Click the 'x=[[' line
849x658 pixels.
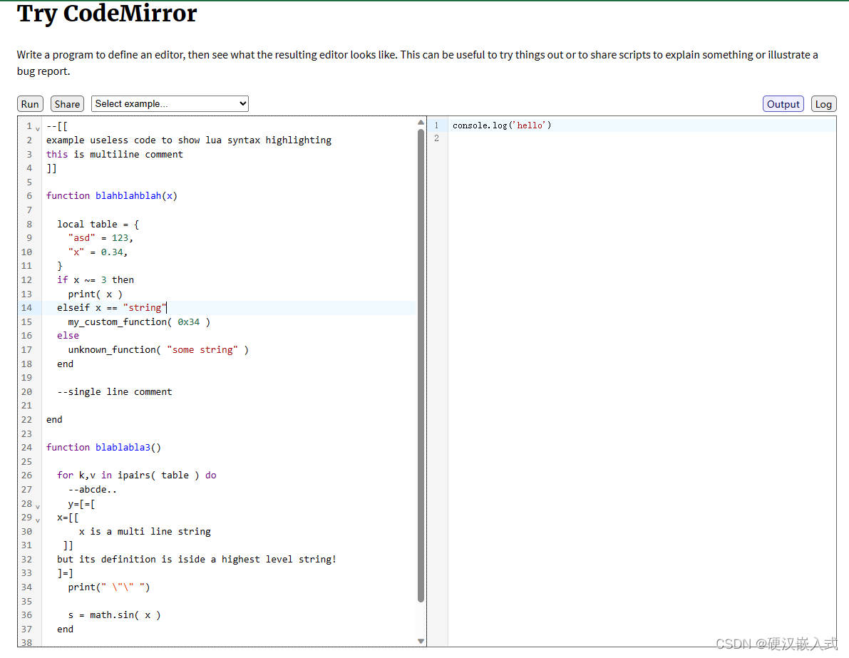pos(68,517)
